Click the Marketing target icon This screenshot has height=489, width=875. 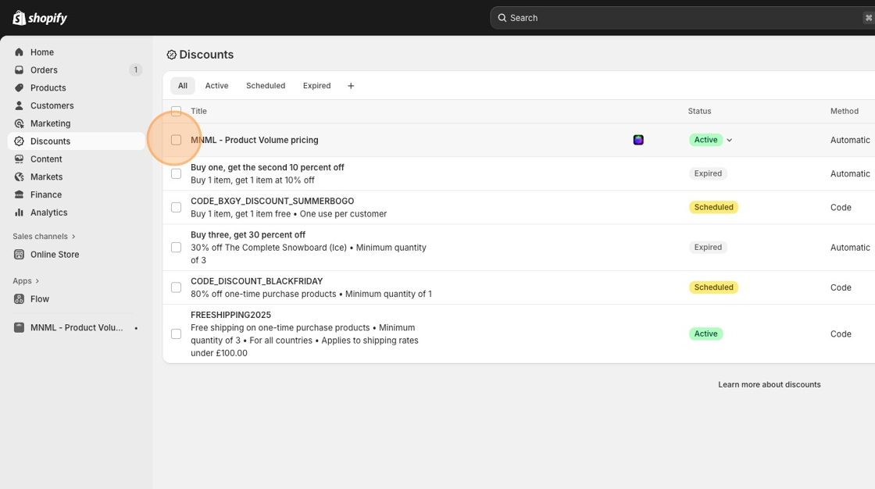pos(20,123)
